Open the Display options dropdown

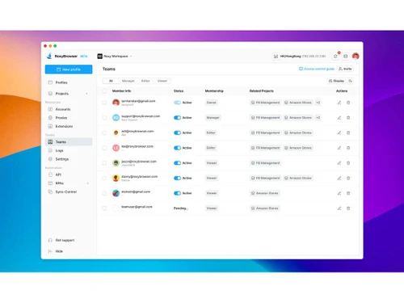pos(336,81)
